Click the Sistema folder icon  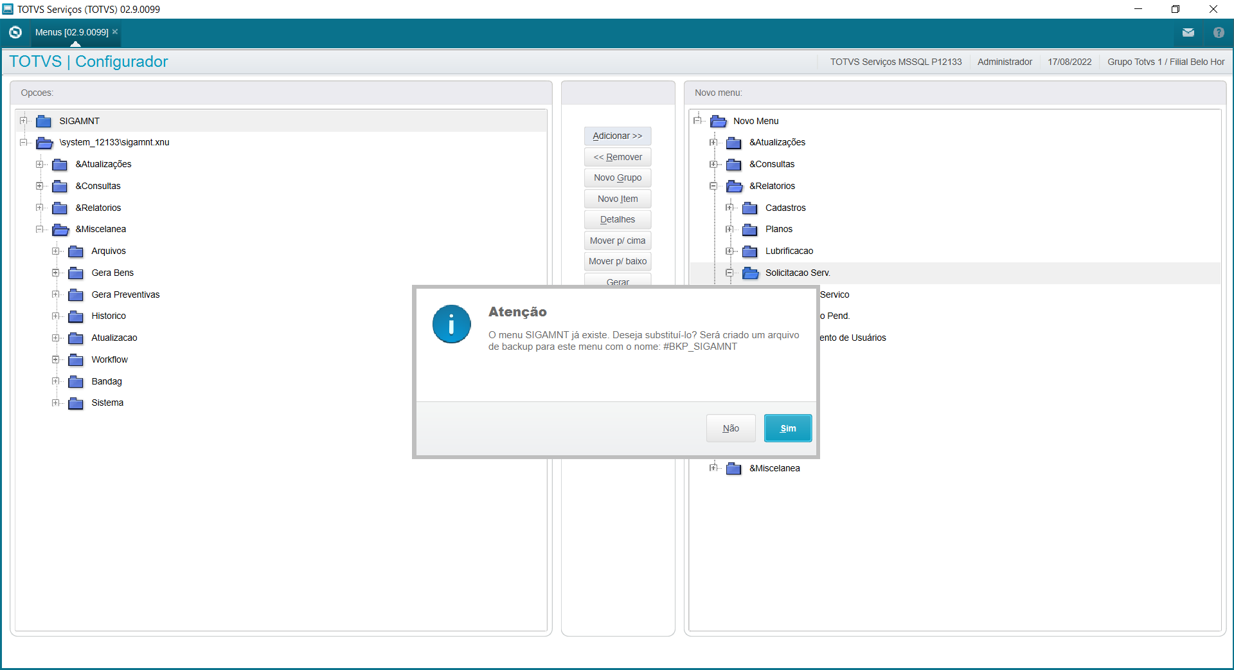(76, 403)
